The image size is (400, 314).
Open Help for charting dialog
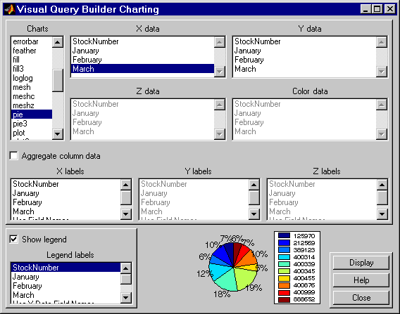[x=361, y=280]
